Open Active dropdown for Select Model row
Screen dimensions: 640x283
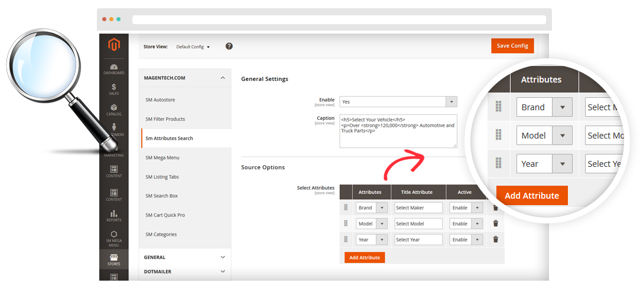[x=466, y=223]
